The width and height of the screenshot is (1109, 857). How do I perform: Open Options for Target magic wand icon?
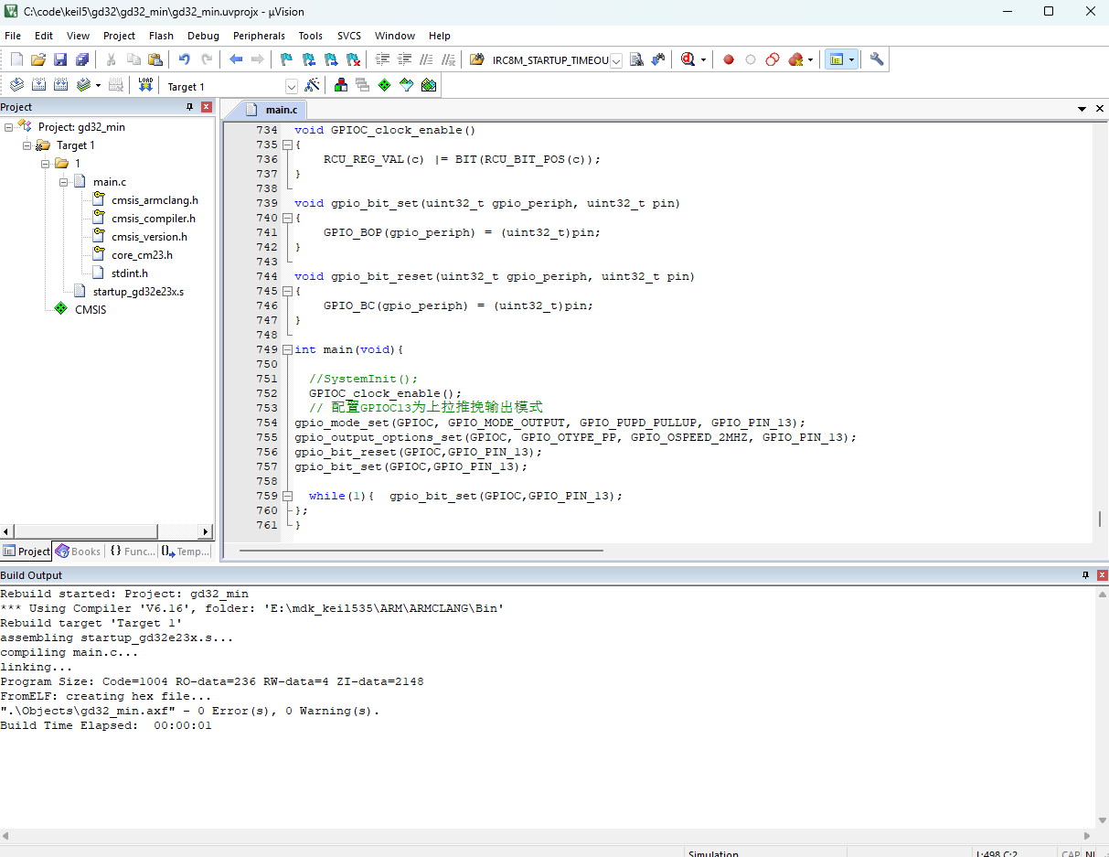point(312,85)
